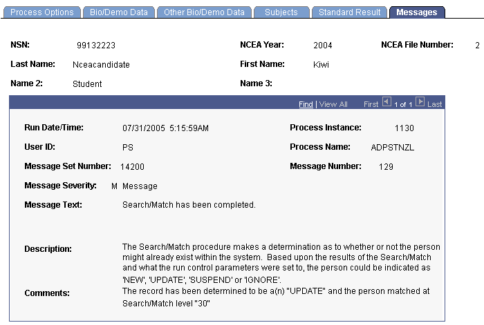Click View All in the header bar
Image resolution: width=484 pixels, height=325 pixels.
[x=333, y=104]
